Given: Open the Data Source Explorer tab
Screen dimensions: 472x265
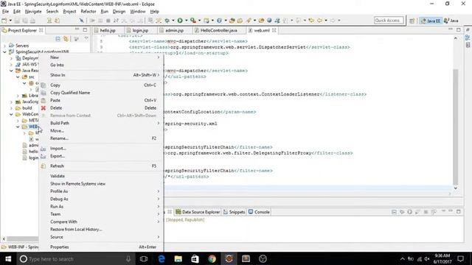Looking at the screenshot, I should (x=198, y=212).
